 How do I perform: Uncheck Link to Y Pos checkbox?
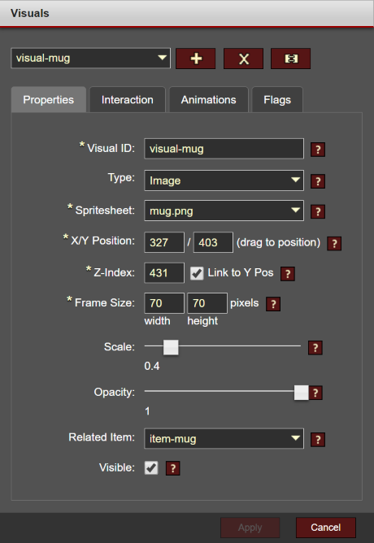[197, 273]
